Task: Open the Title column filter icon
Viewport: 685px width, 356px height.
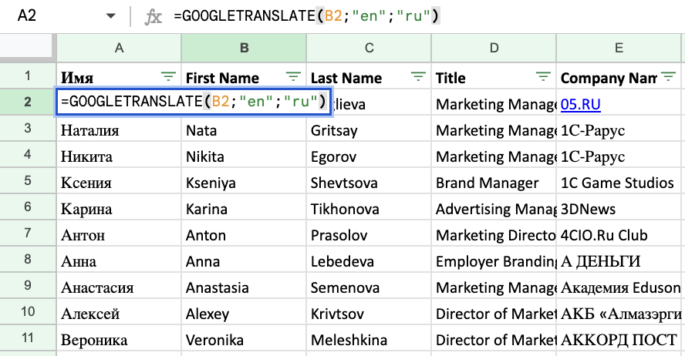Action: point(543,77)
